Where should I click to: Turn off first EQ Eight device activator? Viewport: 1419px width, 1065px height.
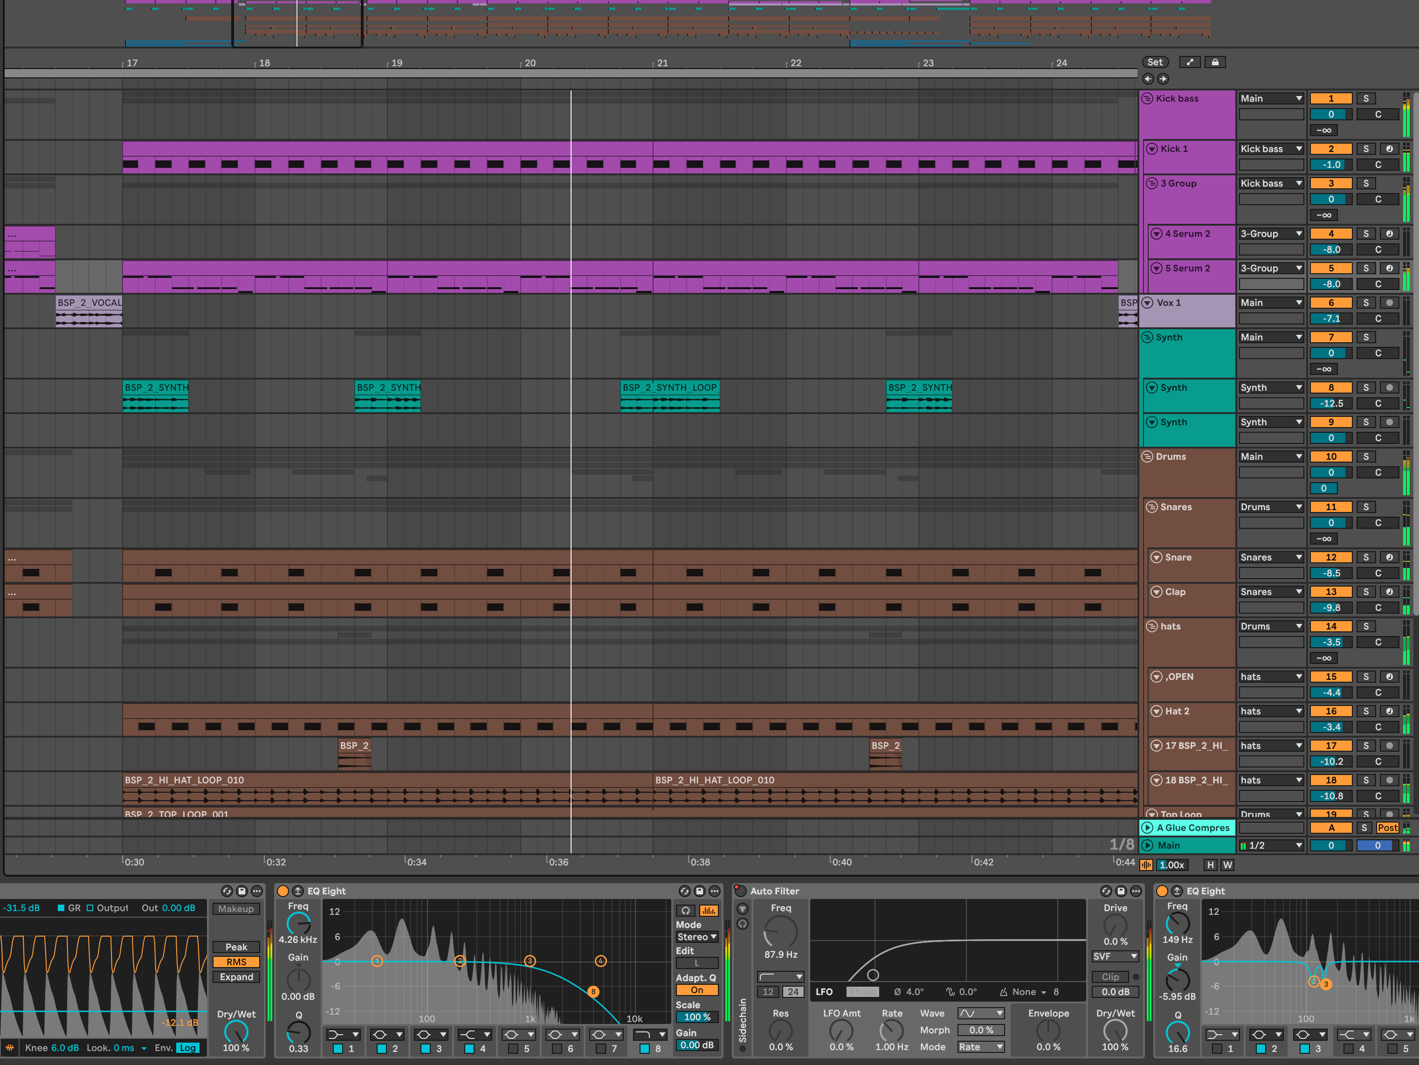pos(283,891)
